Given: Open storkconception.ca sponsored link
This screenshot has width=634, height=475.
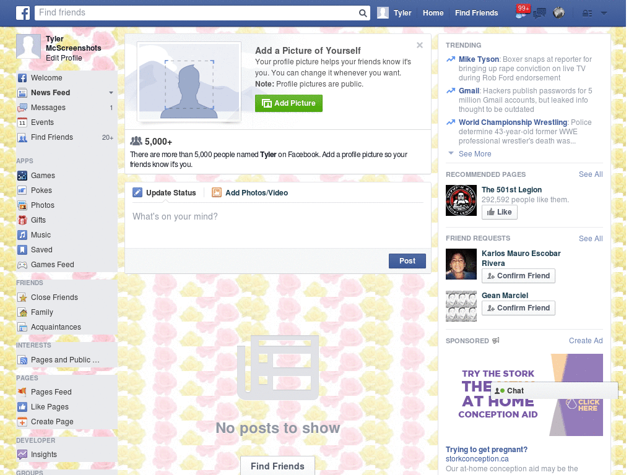Looking at the screenshot, I should [x=477, y=459].
